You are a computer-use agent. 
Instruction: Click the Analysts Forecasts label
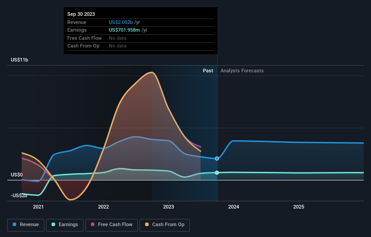point(242,71)
